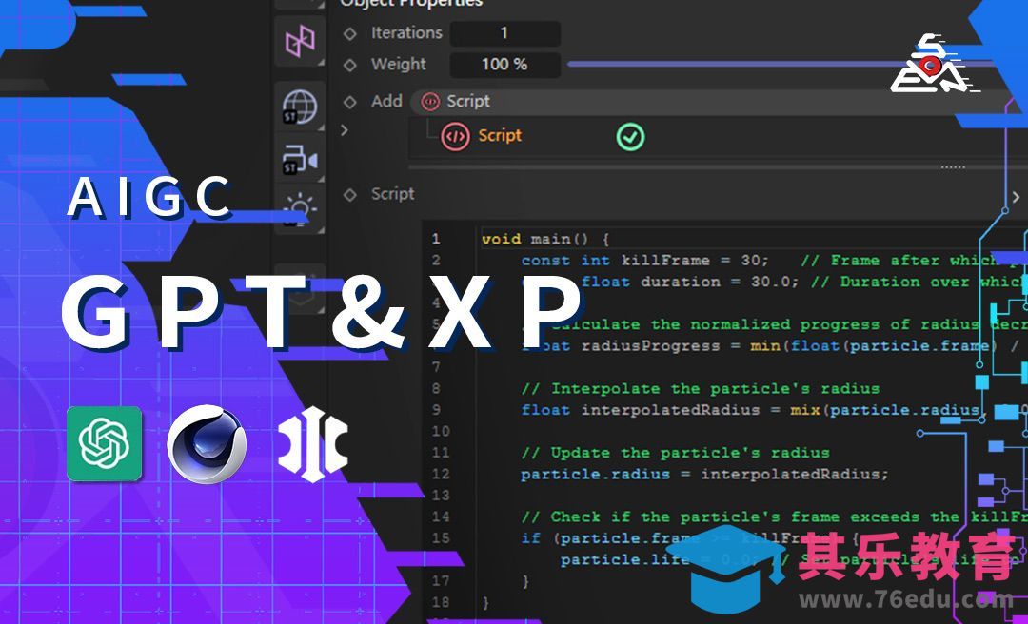
Task: Click the diamond keyframe control next to Iterations
Action: pos(352,33)
